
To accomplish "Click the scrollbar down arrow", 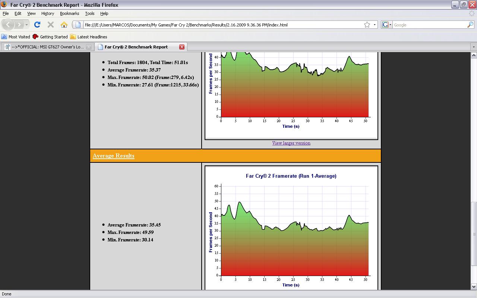I will [x=474, y=287].
